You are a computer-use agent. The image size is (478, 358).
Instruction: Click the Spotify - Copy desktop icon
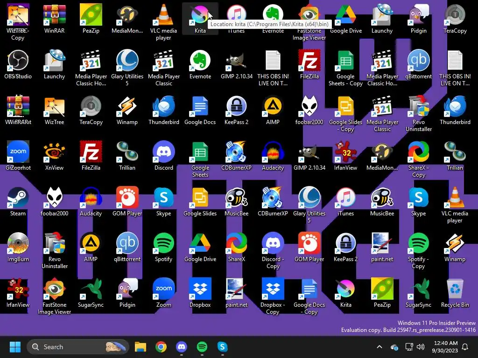419,250
